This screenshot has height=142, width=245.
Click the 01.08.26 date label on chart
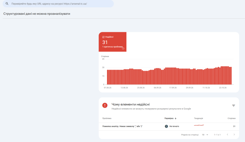click(x=108, y=88)
